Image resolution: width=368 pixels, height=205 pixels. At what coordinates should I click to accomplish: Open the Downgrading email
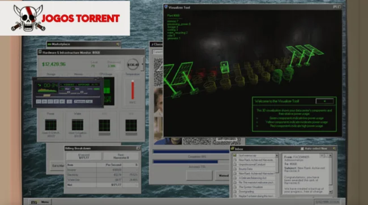[254, 191]
